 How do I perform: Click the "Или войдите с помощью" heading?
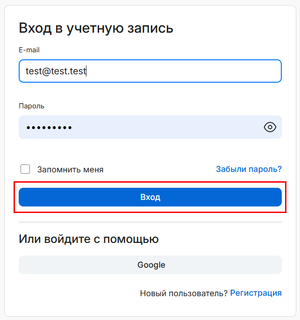(x=88, y=239)
